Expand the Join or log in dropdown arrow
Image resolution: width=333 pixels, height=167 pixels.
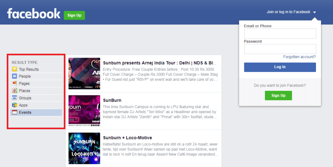click(x=314, y=12)
